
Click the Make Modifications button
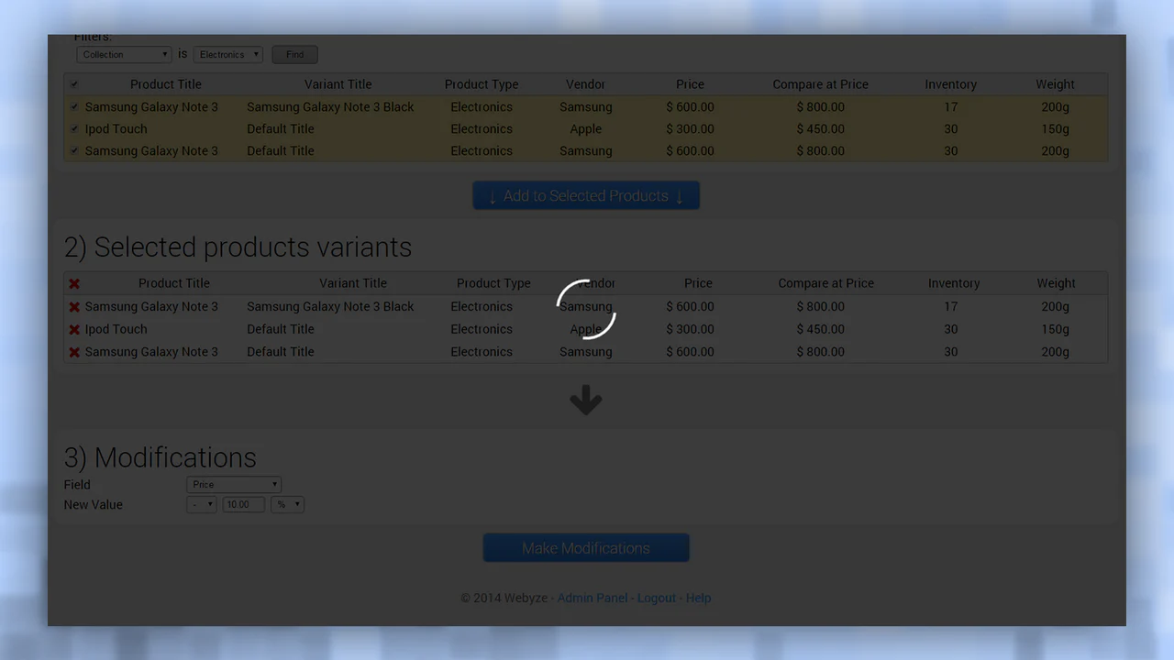[586, 548]
